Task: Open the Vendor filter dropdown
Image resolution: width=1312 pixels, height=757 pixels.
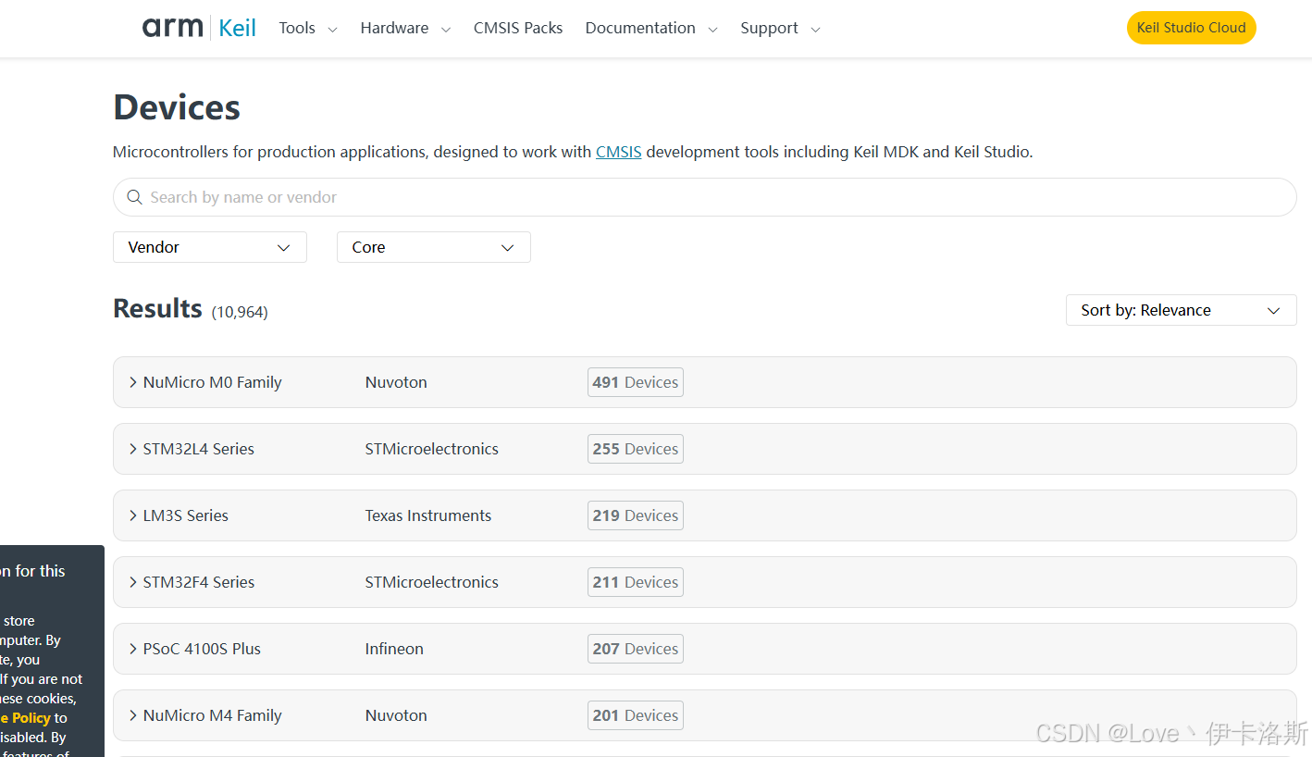Action: (x=210, y=247)
